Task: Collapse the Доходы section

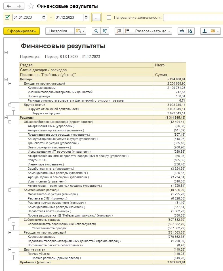Action: coord(6,79)
